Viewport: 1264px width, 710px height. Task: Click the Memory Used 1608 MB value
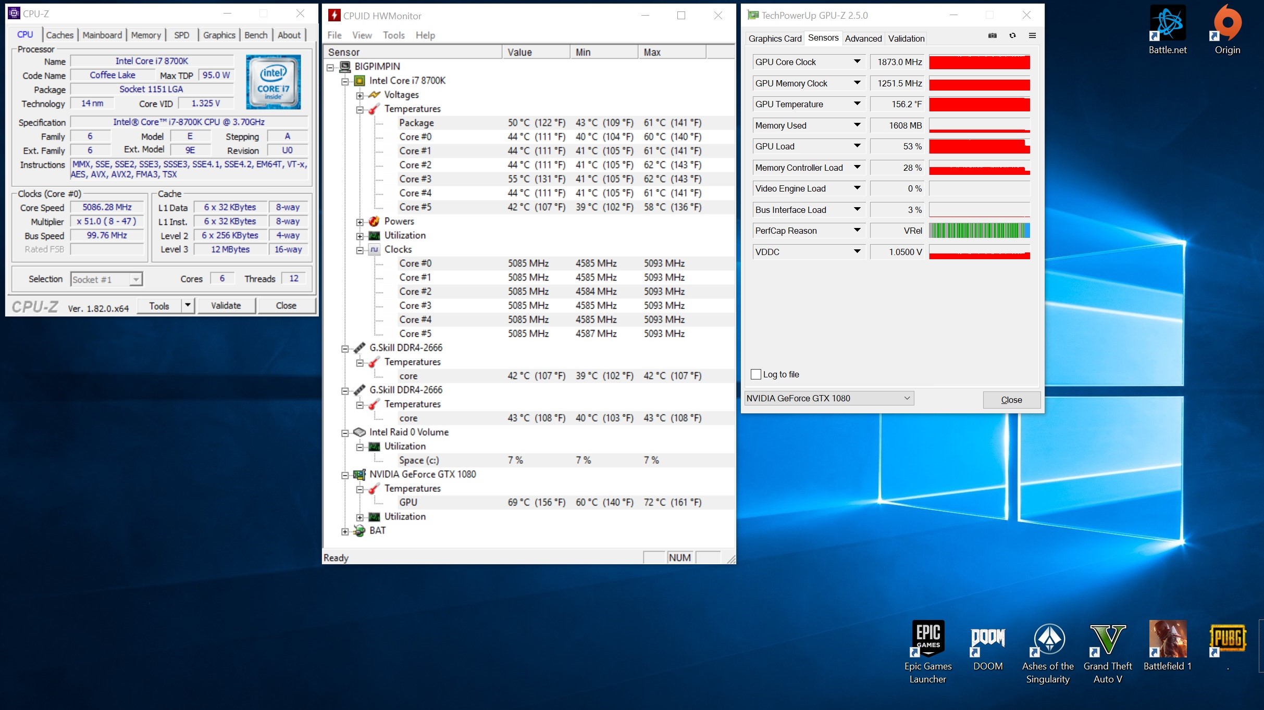[897, 125]
